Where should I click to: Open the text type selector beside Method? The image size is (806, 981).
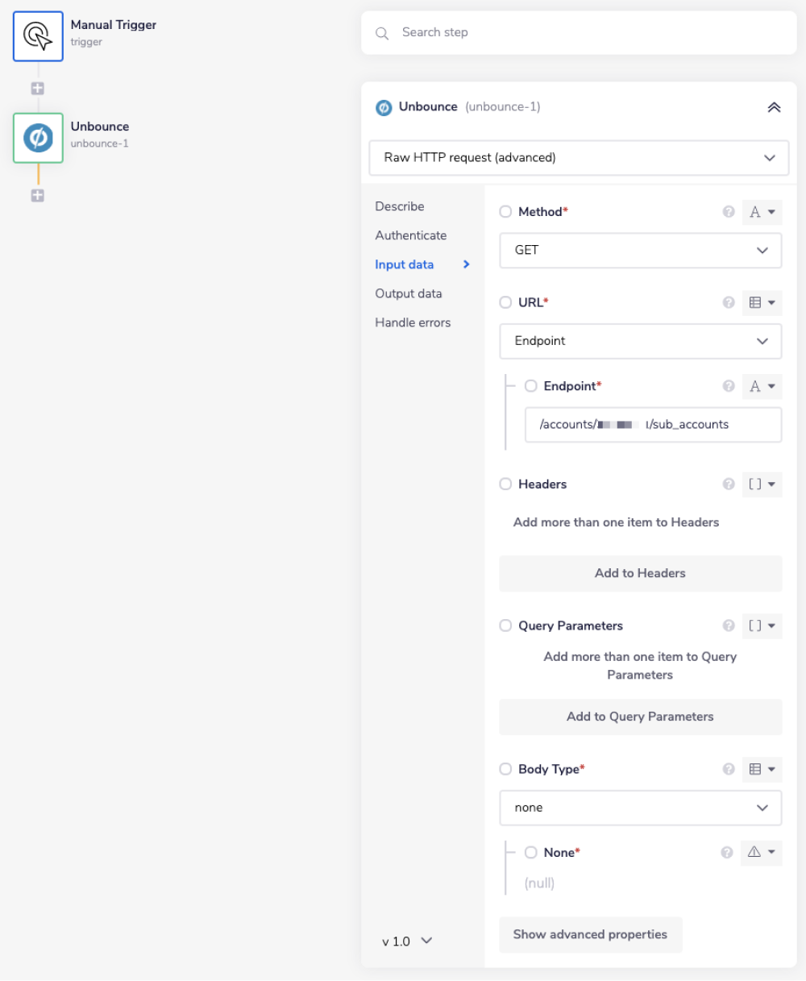[762, 212]
